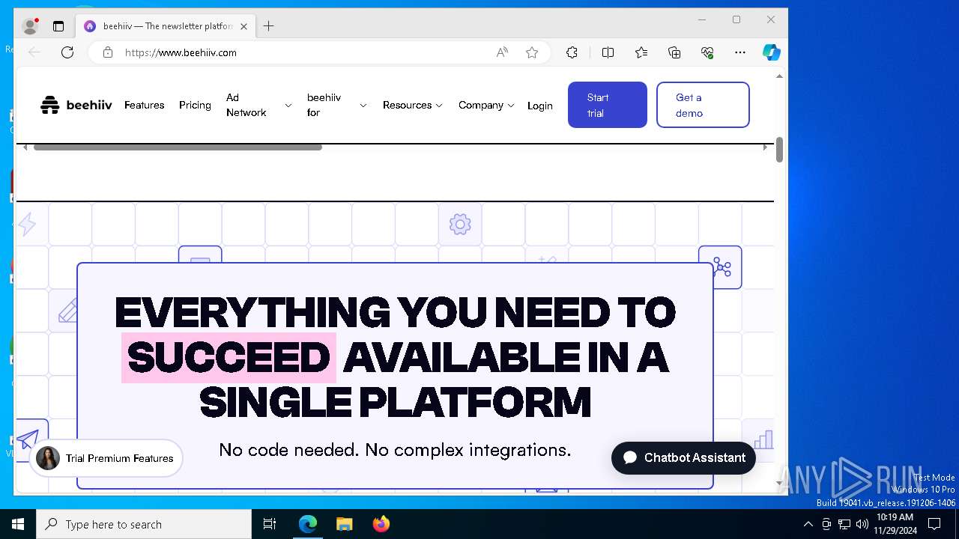
Task: Open network settings in system tray
Action: 844,524
